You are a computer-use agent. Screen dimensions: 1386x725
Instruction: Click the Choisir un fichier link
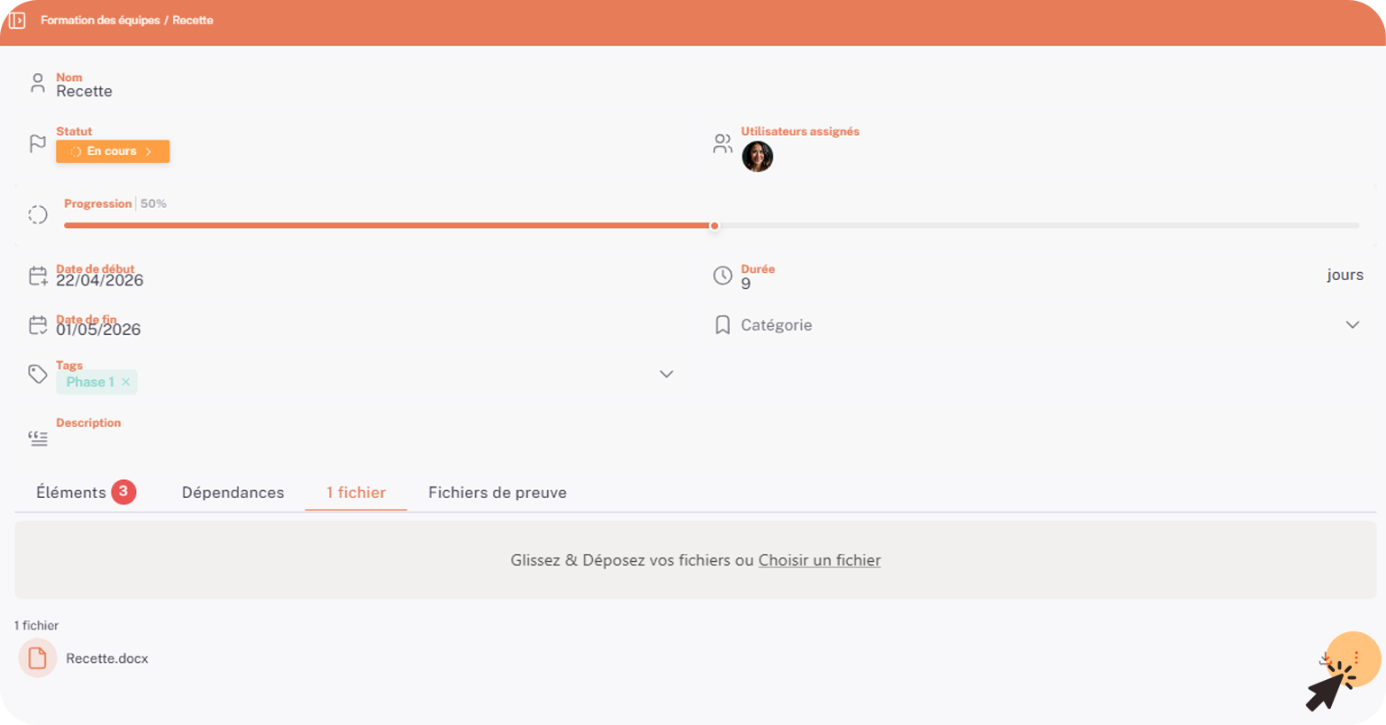(819, 560)
